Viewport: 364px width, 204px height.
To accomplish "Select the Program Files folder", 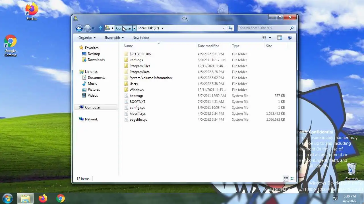I will click(140, 66).
